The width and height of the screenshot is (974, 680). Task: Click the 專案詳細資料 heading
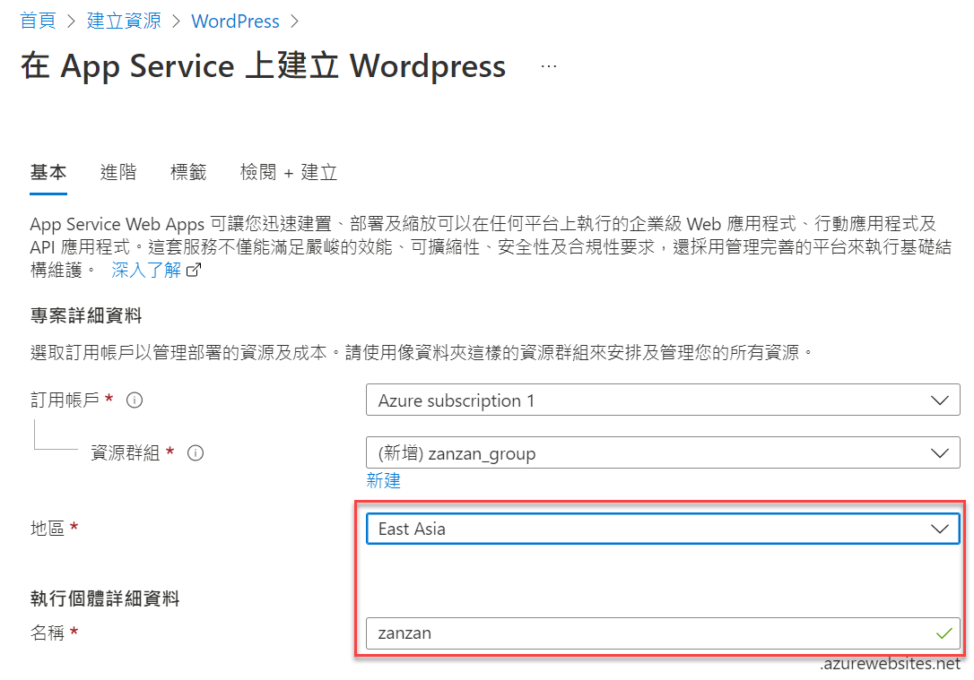(86, 315)
